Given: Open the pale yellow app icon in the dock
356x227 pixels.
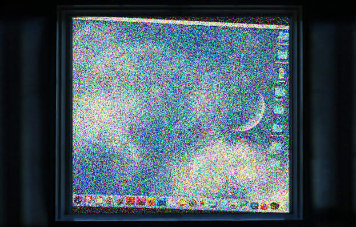Looking at the screenshot, I should click(98, 200).
